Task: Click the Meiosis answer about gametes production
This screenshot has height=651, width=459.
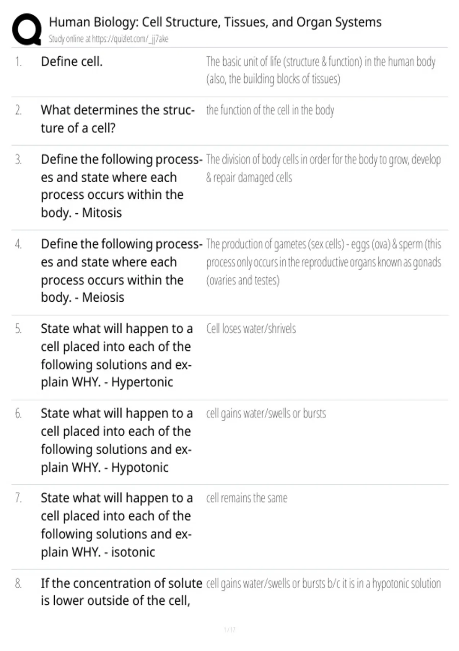Action: click(324, 262)
